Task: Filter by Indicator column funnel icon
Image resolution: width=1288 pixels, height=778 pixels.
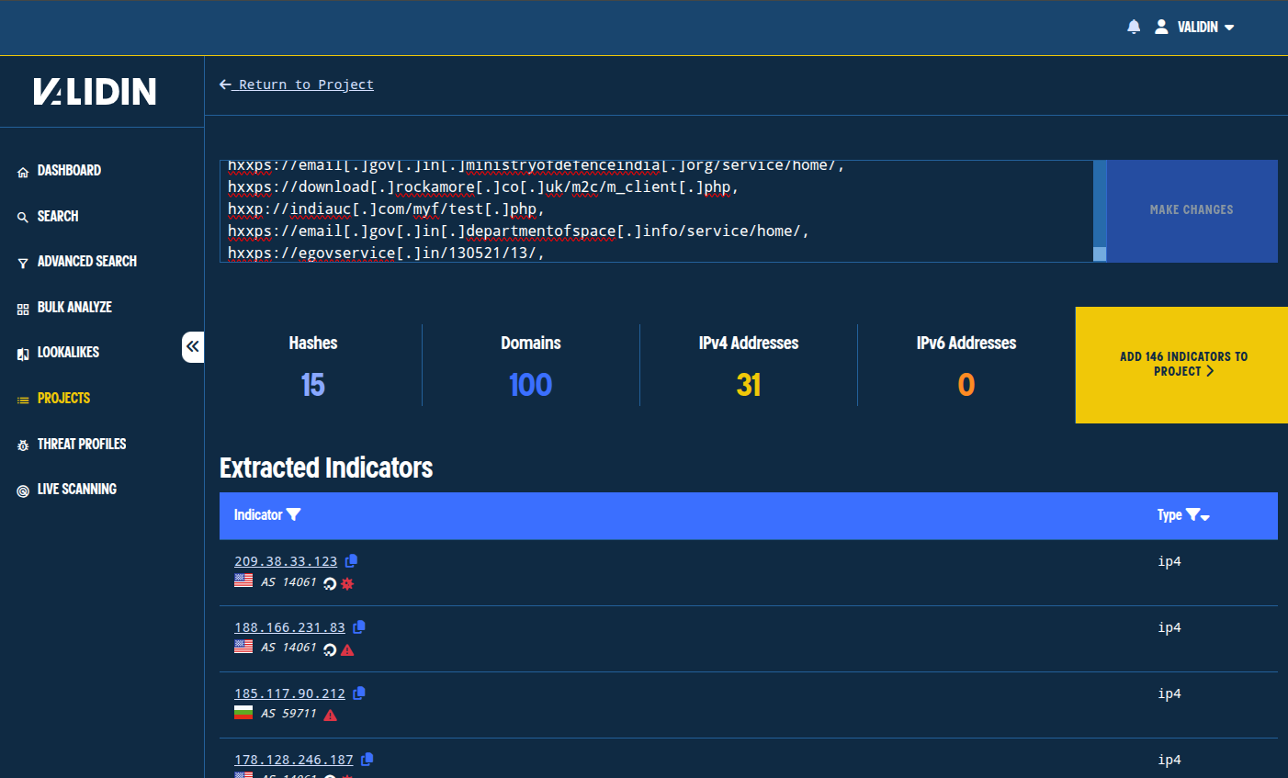Action: (x=293, y=515)
